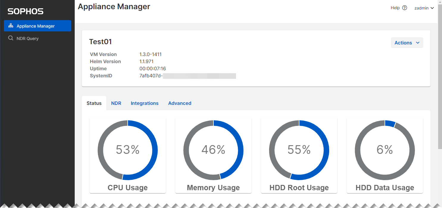Click the HDD Data Usage donut chart
Viewport: 442px width, 208px height.
point(385,150)
